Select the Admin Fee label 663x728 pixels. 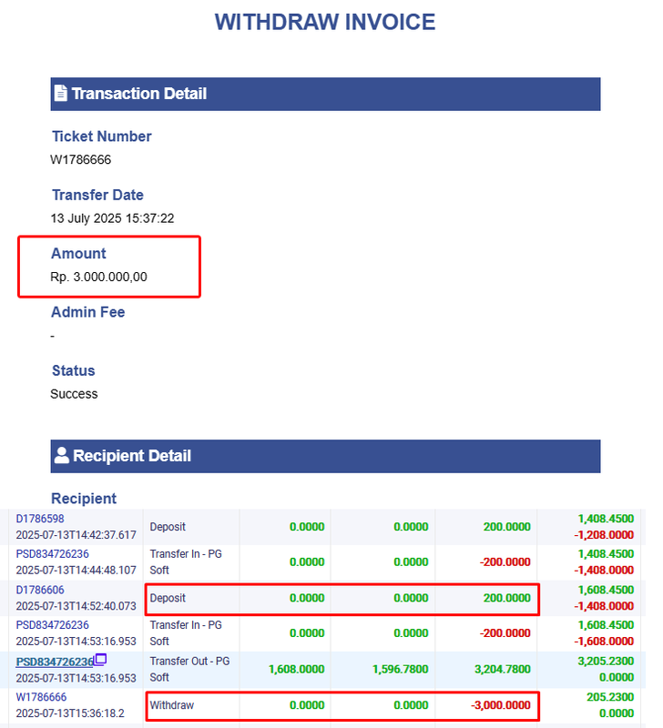point(87,312)
